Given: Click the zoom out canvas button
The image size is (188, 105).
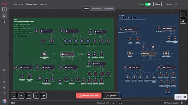Looking at the screenshot, I should [x=29, y=96].
